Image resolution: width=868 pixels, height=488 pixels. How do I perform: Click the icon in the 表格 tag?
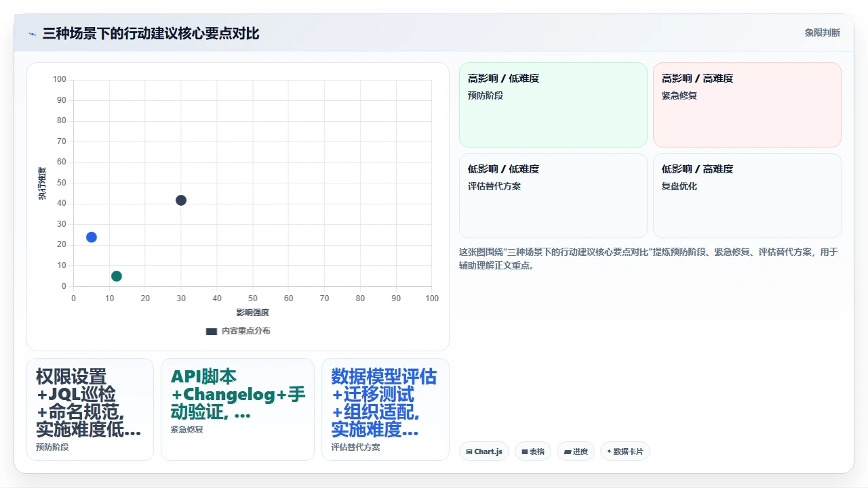point(525,451)
